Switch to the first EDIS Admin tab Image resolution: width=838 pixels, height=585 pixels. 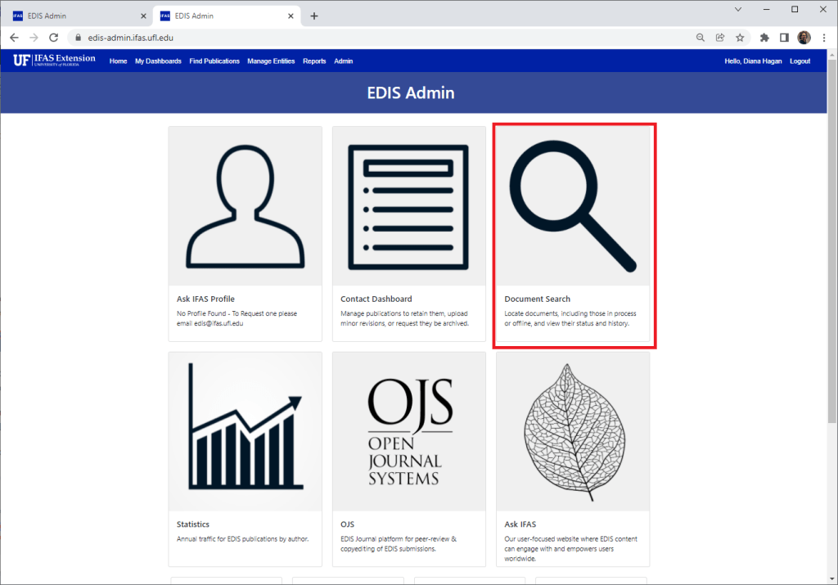[74, 15]
